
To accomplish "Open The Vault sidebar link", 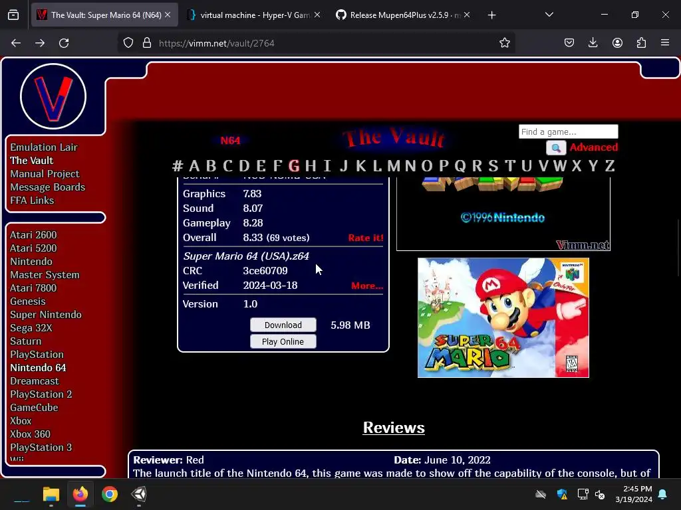I will point(32,161).
